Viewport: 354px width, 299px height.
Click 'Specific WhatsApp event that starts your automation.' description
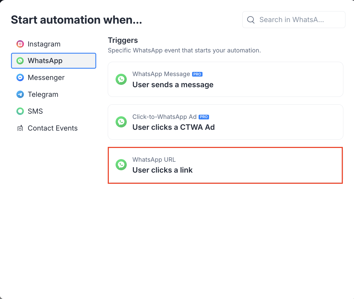(x=184, y=50)
